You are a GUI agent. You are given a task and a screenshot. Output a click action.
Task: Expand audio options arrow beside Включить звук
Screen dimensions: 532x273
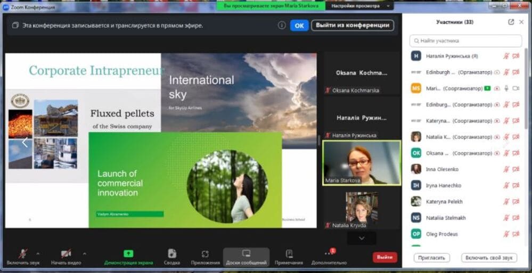tap(38, 254)
